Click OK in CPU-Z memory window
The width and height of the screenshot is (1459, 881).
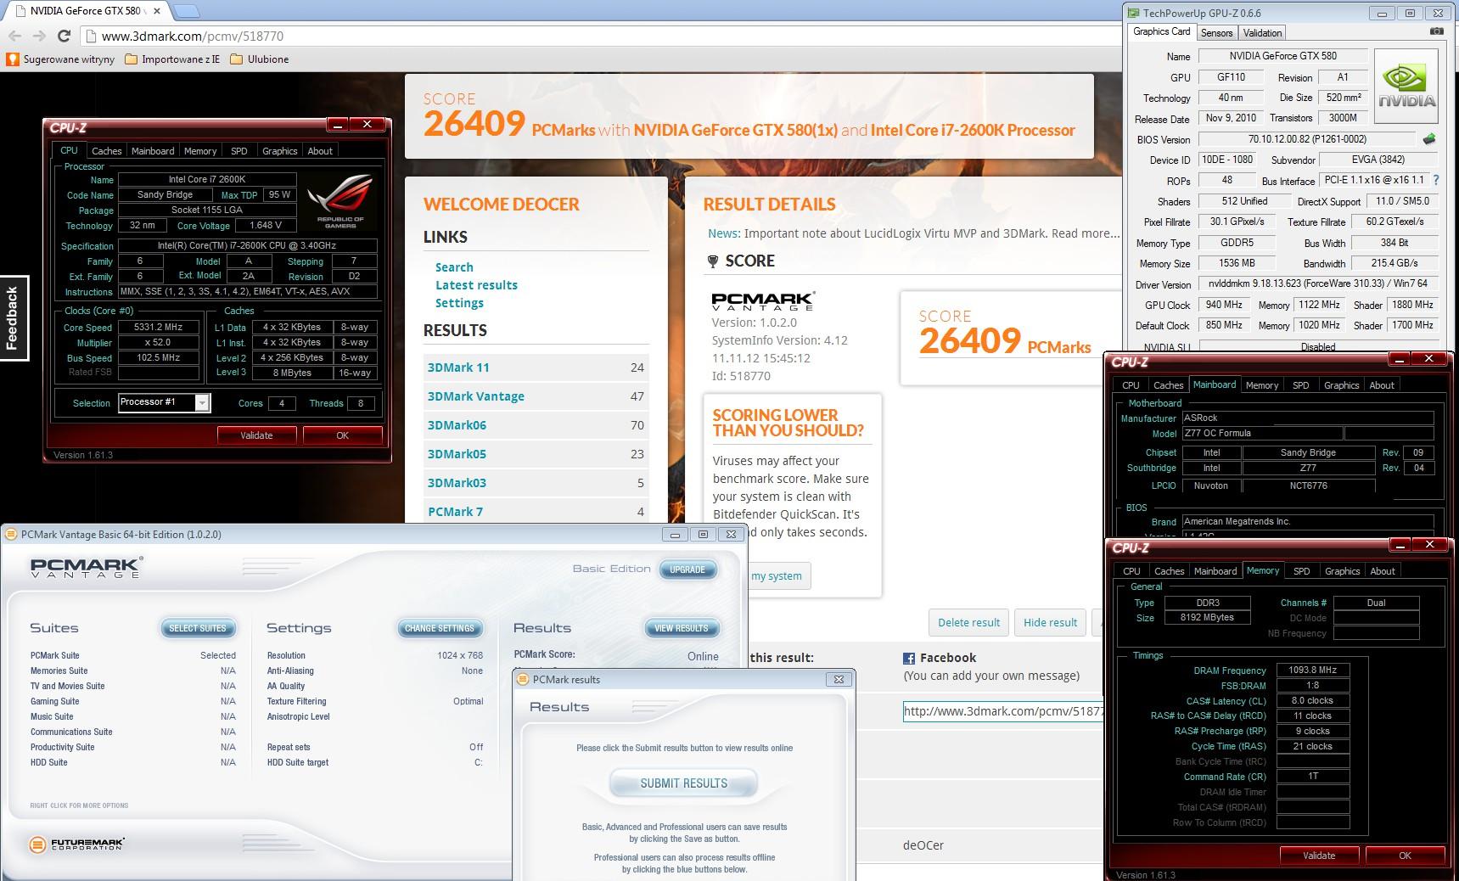click(1405, 856)
